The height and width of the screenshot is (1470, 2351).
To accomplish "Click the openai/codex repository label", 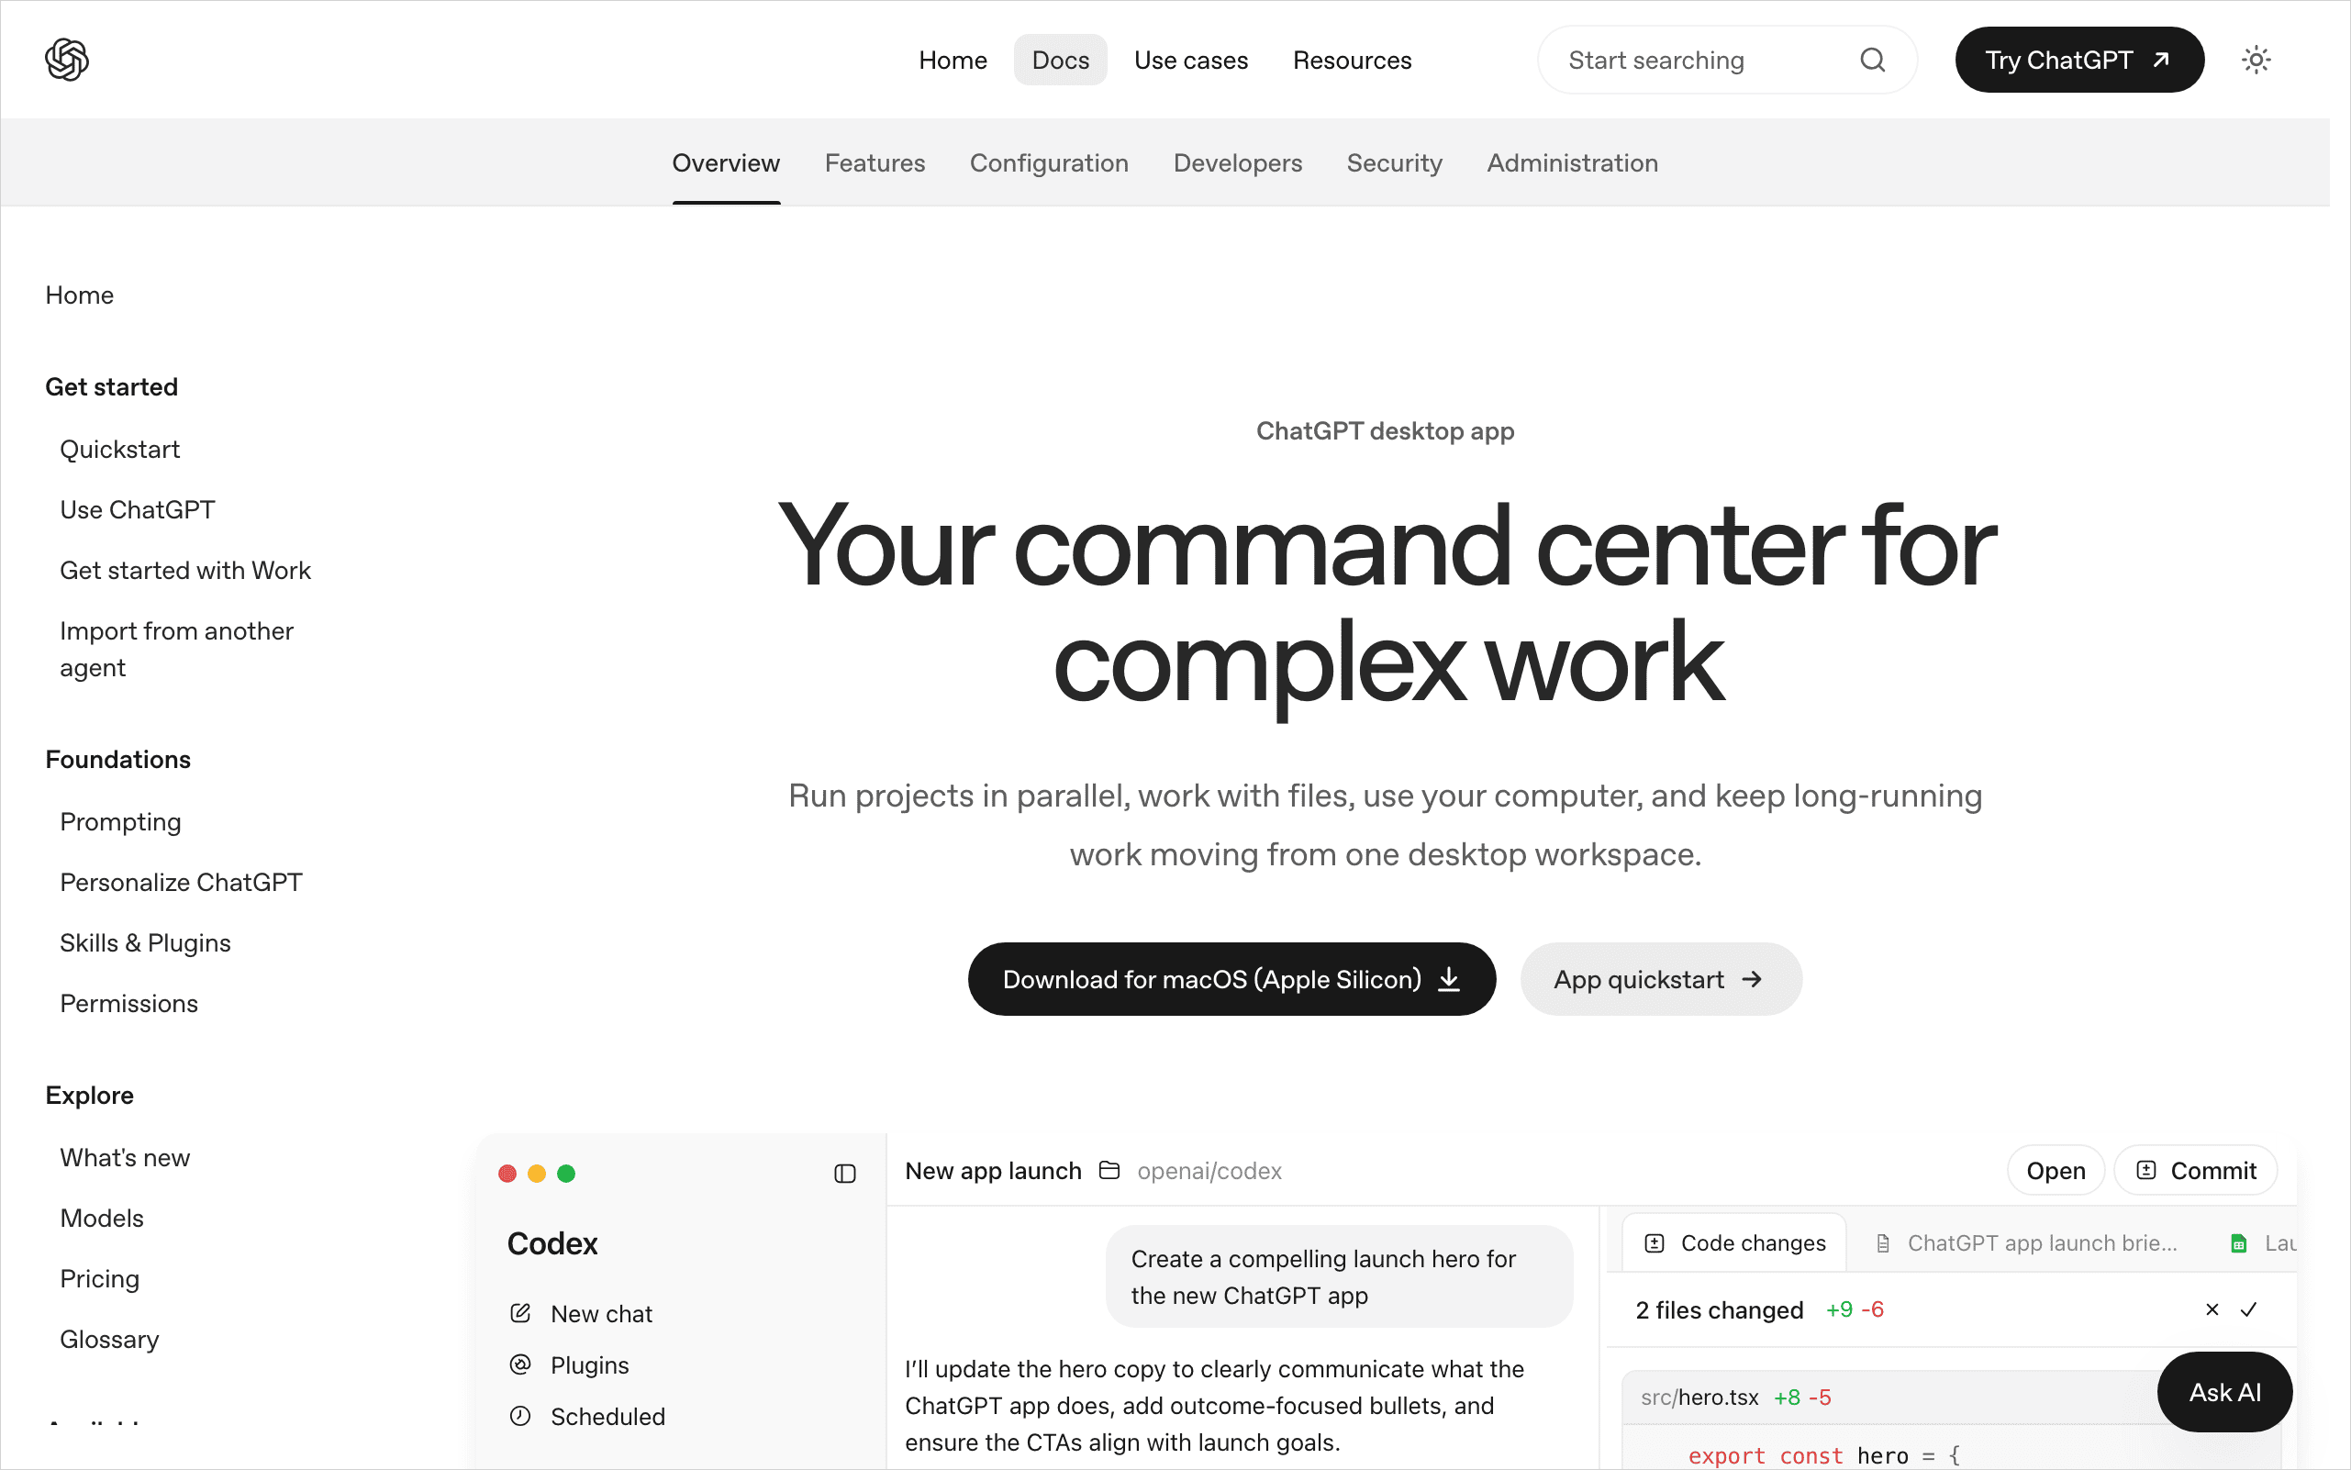I will [x=1209, y=1171].
